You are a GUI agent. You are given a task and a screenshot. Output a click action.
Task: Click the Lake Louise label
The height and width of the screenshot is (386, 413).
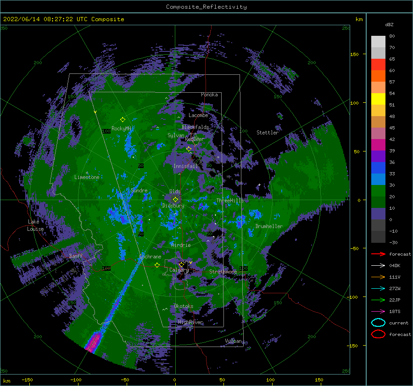(x=35, y=225)
